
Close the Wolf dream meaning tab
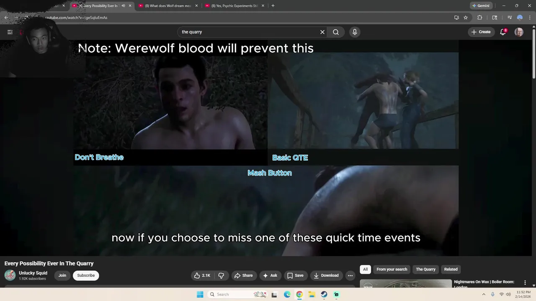[196, 6]
